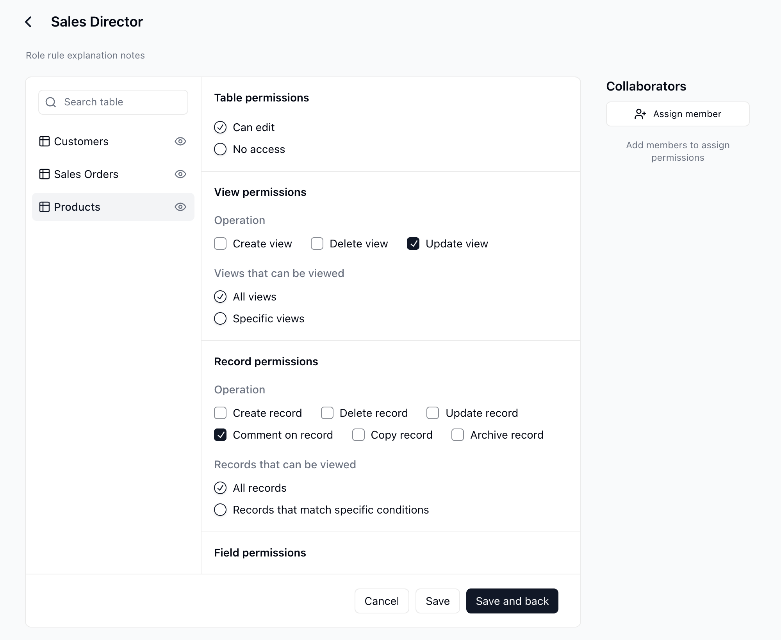Click the table icon beside Products

click(x=45, y=207)
